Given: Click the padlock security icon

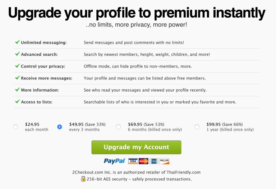Looking at the screenshot, I should (83, 179).
